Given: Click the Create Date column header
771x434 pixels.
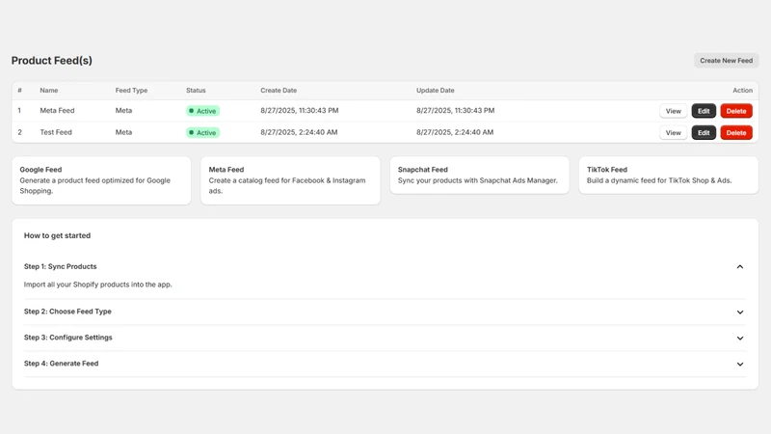Looking at the screenshot, I should pyautogui.click(x=279, y=90).
